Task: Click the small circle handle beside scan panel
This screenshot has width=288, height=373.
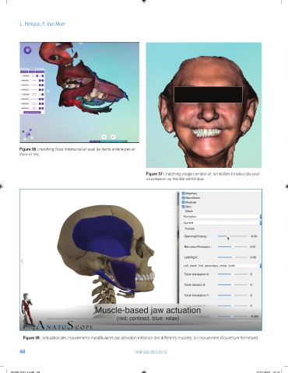Action: [x=48, y=91]
